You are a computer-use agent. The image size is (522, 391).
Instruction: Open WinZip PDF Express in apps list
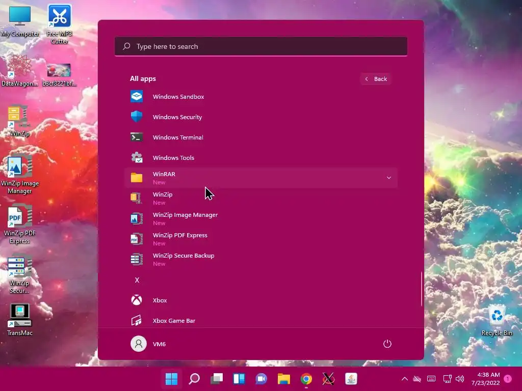(260, 239)
